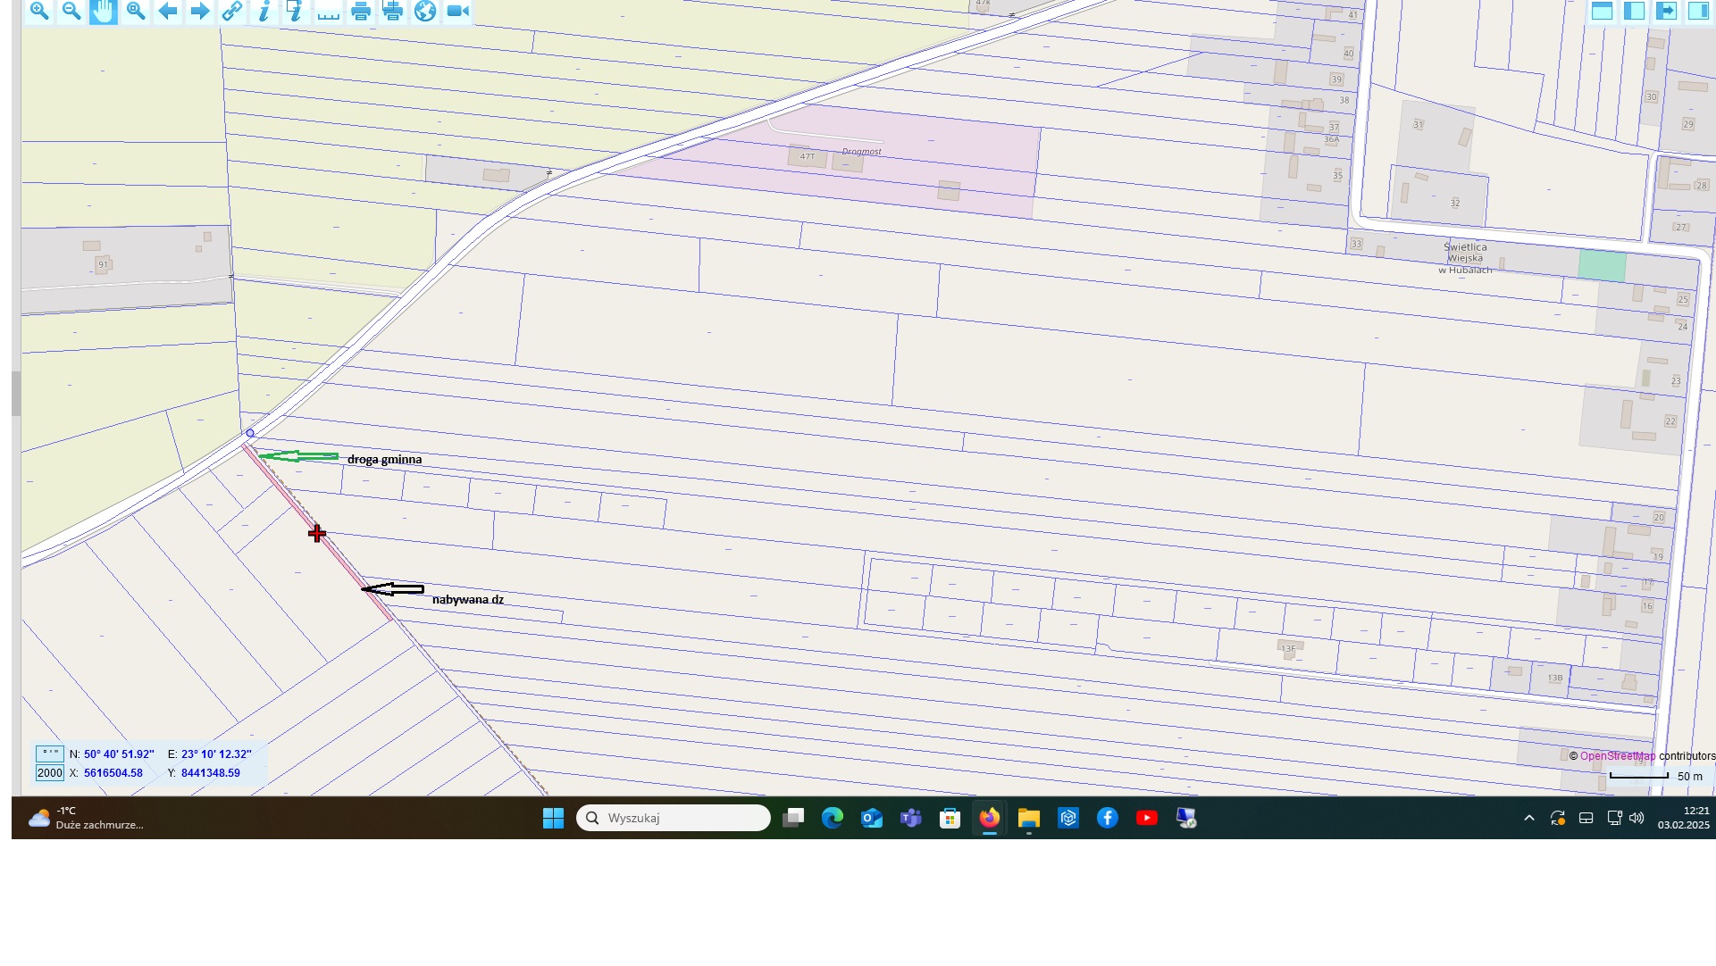Click the zoom to extent magnifier
Screen dimensions: 1716x966
click(136, 11)
